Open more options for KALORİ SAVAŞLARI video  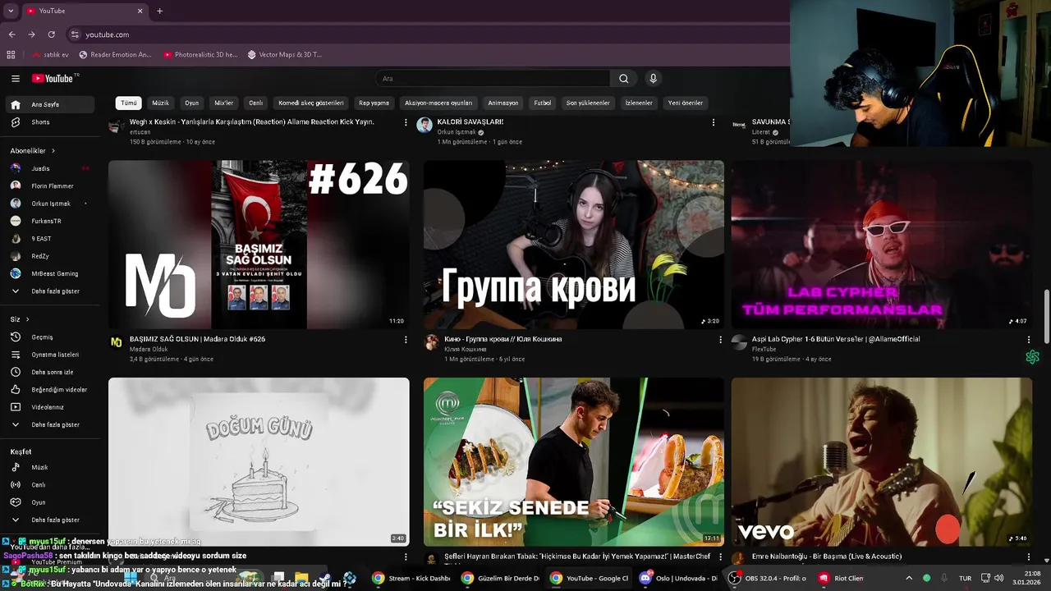click(714, 122)
